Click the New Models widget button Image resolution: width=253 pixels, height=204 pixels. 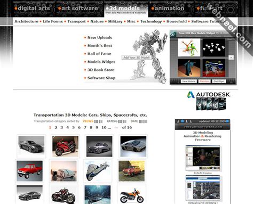[188, 81]
